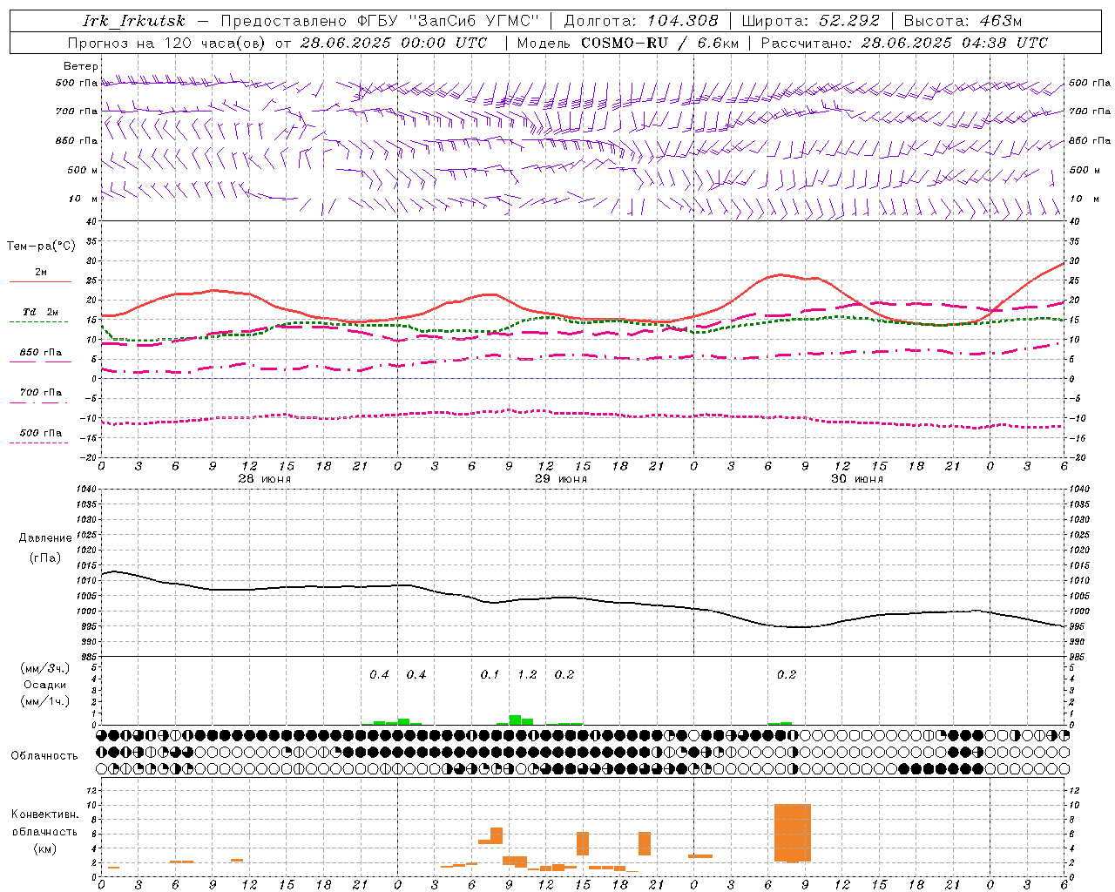Select Рассчитано: 28.06.2025 04:38 UTC timestamp
Viewport: 1115px width, 892px height.
tap(904, 43)
